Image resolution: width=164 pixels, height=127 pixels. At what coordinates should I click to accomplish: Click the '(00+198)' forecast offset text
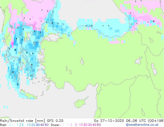[156, 121]
